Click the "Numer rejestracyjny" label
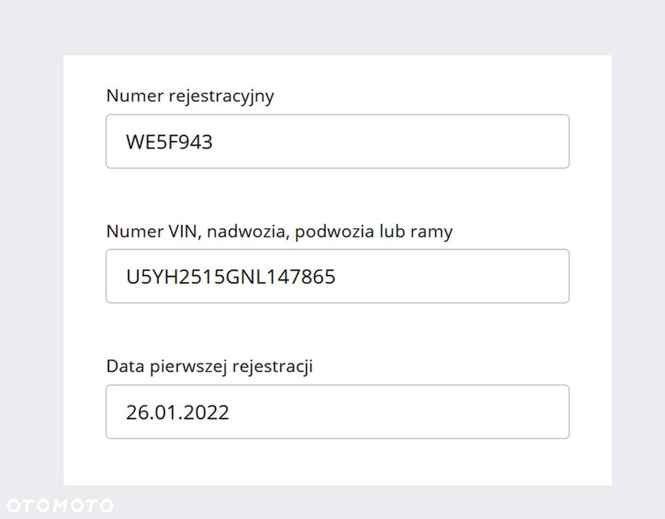Screen dimensions: 665x519 [190, 96]
